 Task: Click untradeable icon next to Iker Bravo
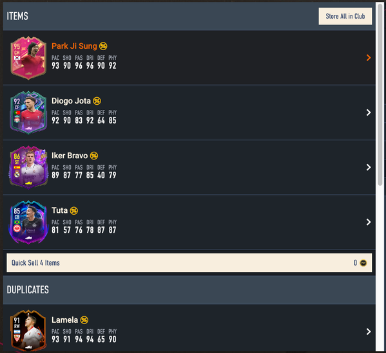pyautogui.click(x=94, y=156)
